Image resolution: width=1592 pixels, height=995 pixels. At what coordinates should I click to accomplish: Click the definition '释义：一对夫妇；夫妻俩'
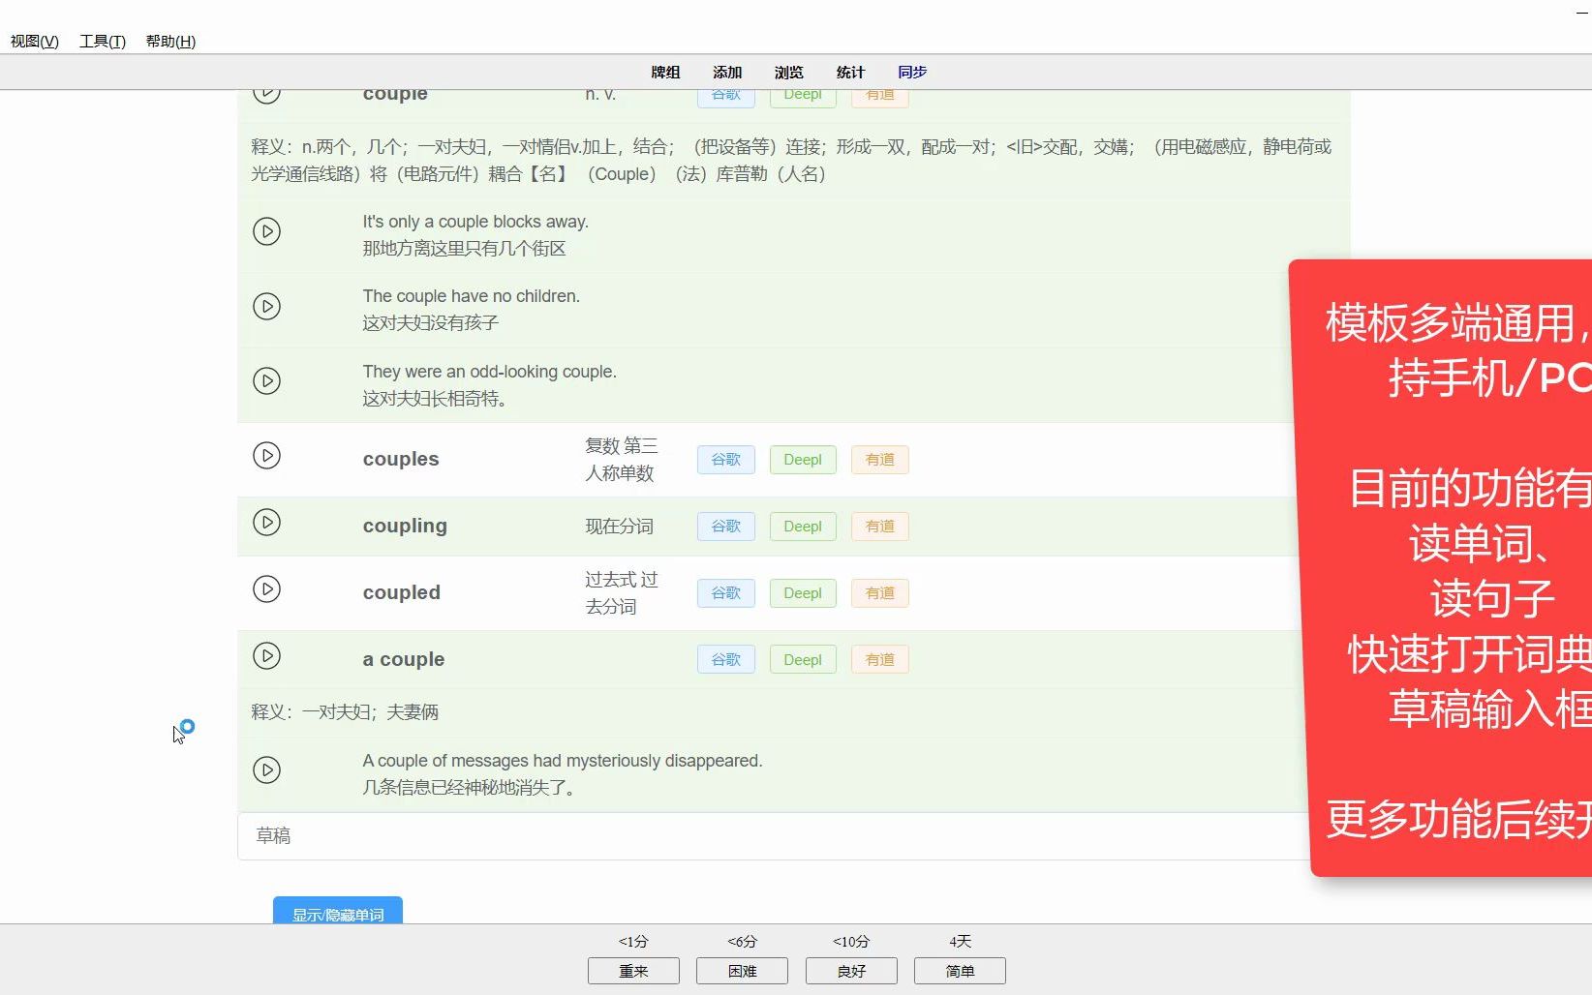click(345, 712)
